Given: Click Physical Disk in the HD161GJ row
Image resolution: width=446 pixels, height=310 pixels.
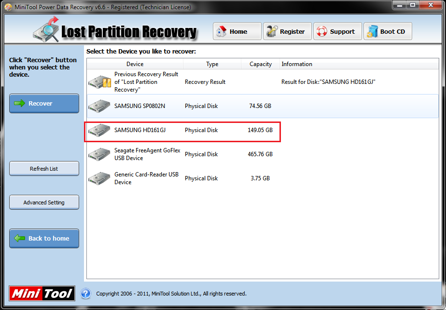Looking at the screenshot, I should [201, 130].
